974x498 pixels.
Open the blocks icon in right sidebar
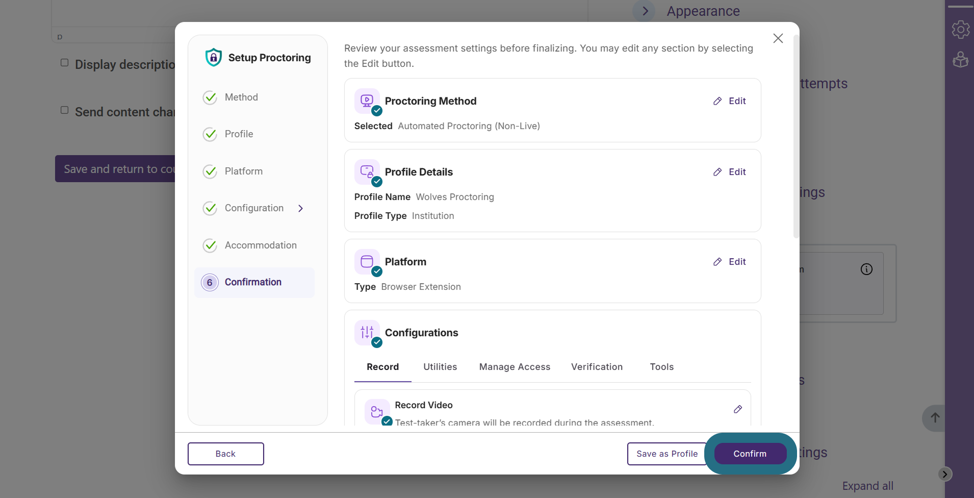961,60
